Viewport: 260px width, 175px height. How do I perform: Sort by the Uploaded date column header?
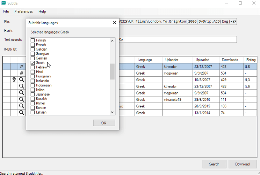(x=206, y=60)
